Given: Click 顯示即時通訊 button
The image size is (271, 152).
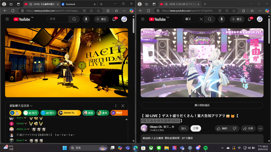Looking at the screenshot, I should click(202, 105).
